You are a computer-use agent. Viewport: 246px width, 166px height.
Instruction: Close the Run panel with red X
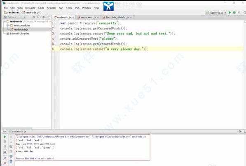click(5, 163)
